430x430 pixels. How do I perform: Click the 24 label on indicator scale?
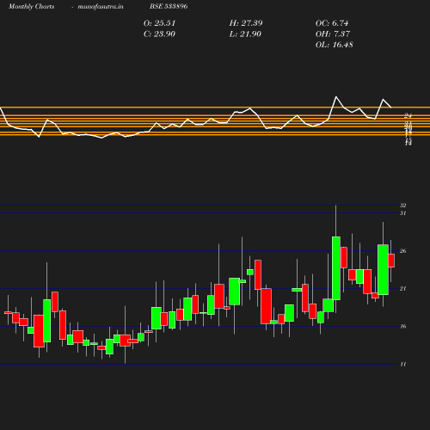pos(408,115)
